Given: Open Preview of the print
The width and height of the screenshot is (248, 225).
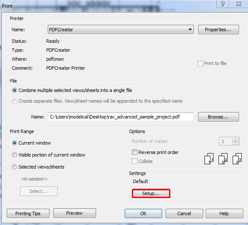Looking at the screenshot, I should coord(75,213).
